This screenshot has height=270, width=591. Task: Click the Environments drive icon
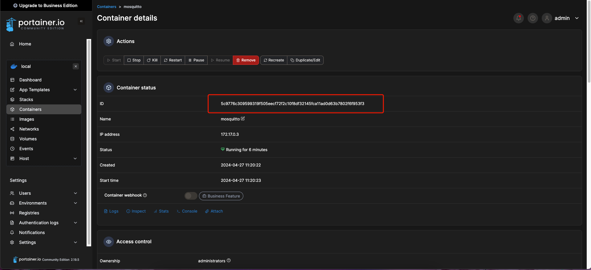coord(12,203)
